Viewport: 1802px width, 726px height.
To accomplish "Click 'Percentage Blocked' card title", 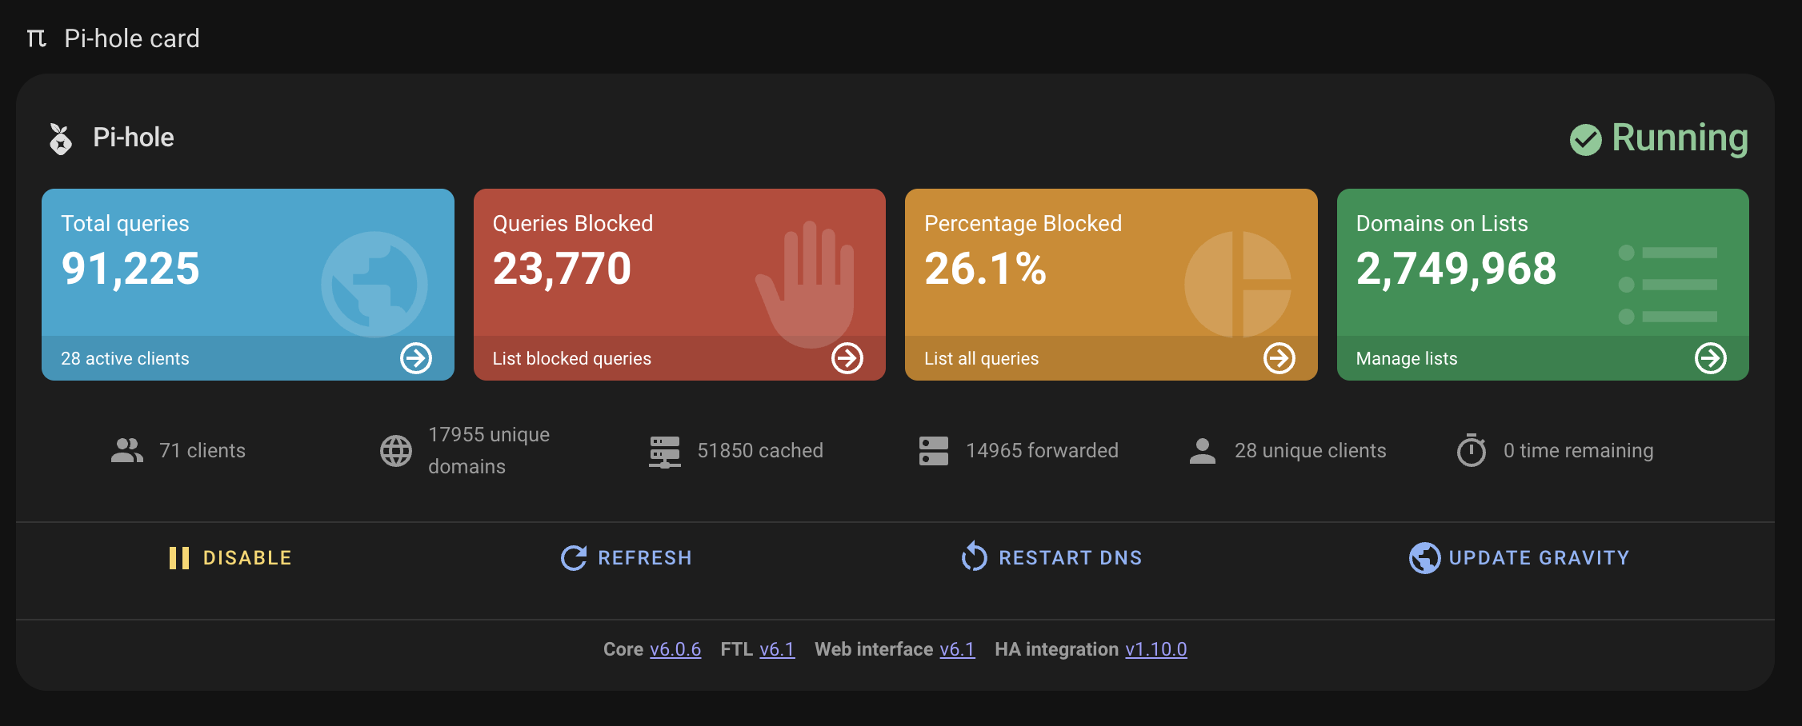I will point(1023,224).
